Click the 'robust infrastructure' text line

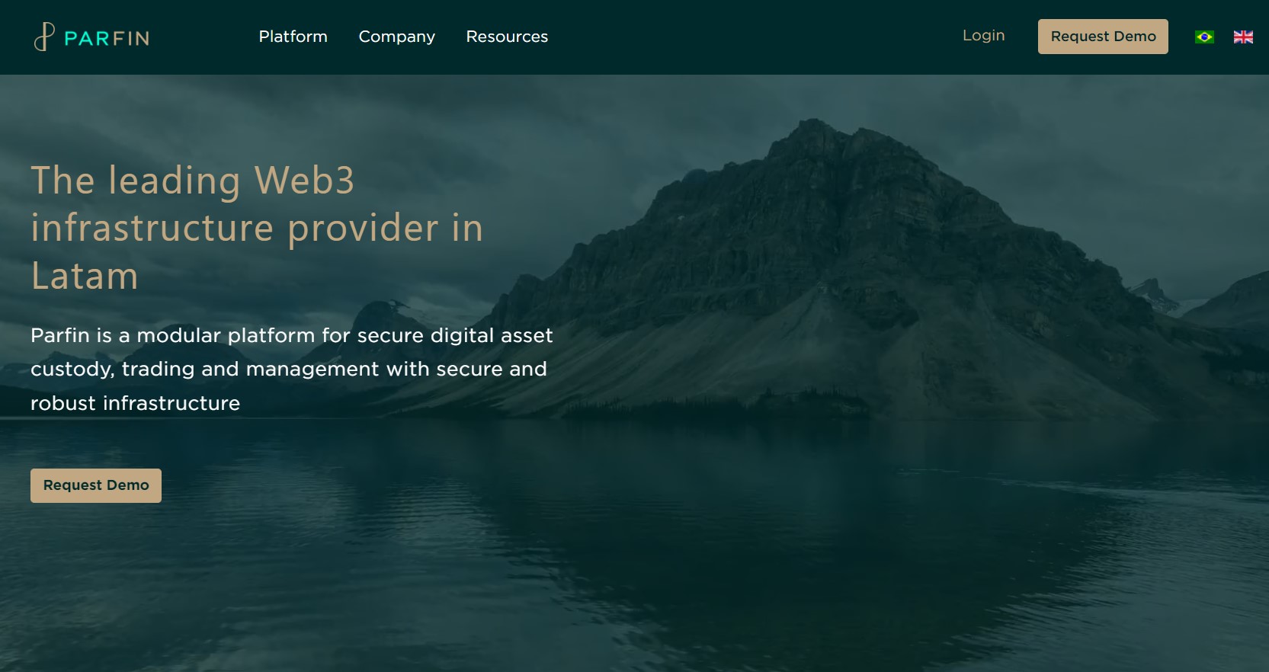[x=135, y=403]
